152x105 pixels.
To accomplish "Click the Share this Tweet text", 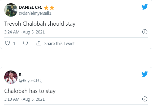I will (x=59, y=43).
